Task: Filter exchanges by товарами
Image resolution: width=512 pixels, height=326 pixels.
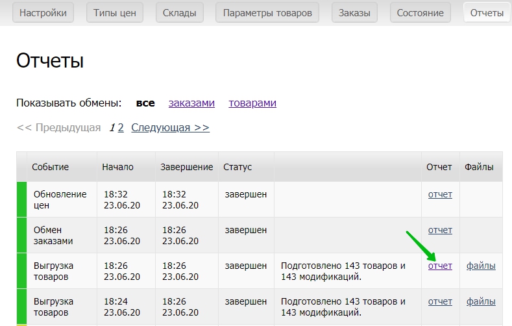Action: pos(252,103)
